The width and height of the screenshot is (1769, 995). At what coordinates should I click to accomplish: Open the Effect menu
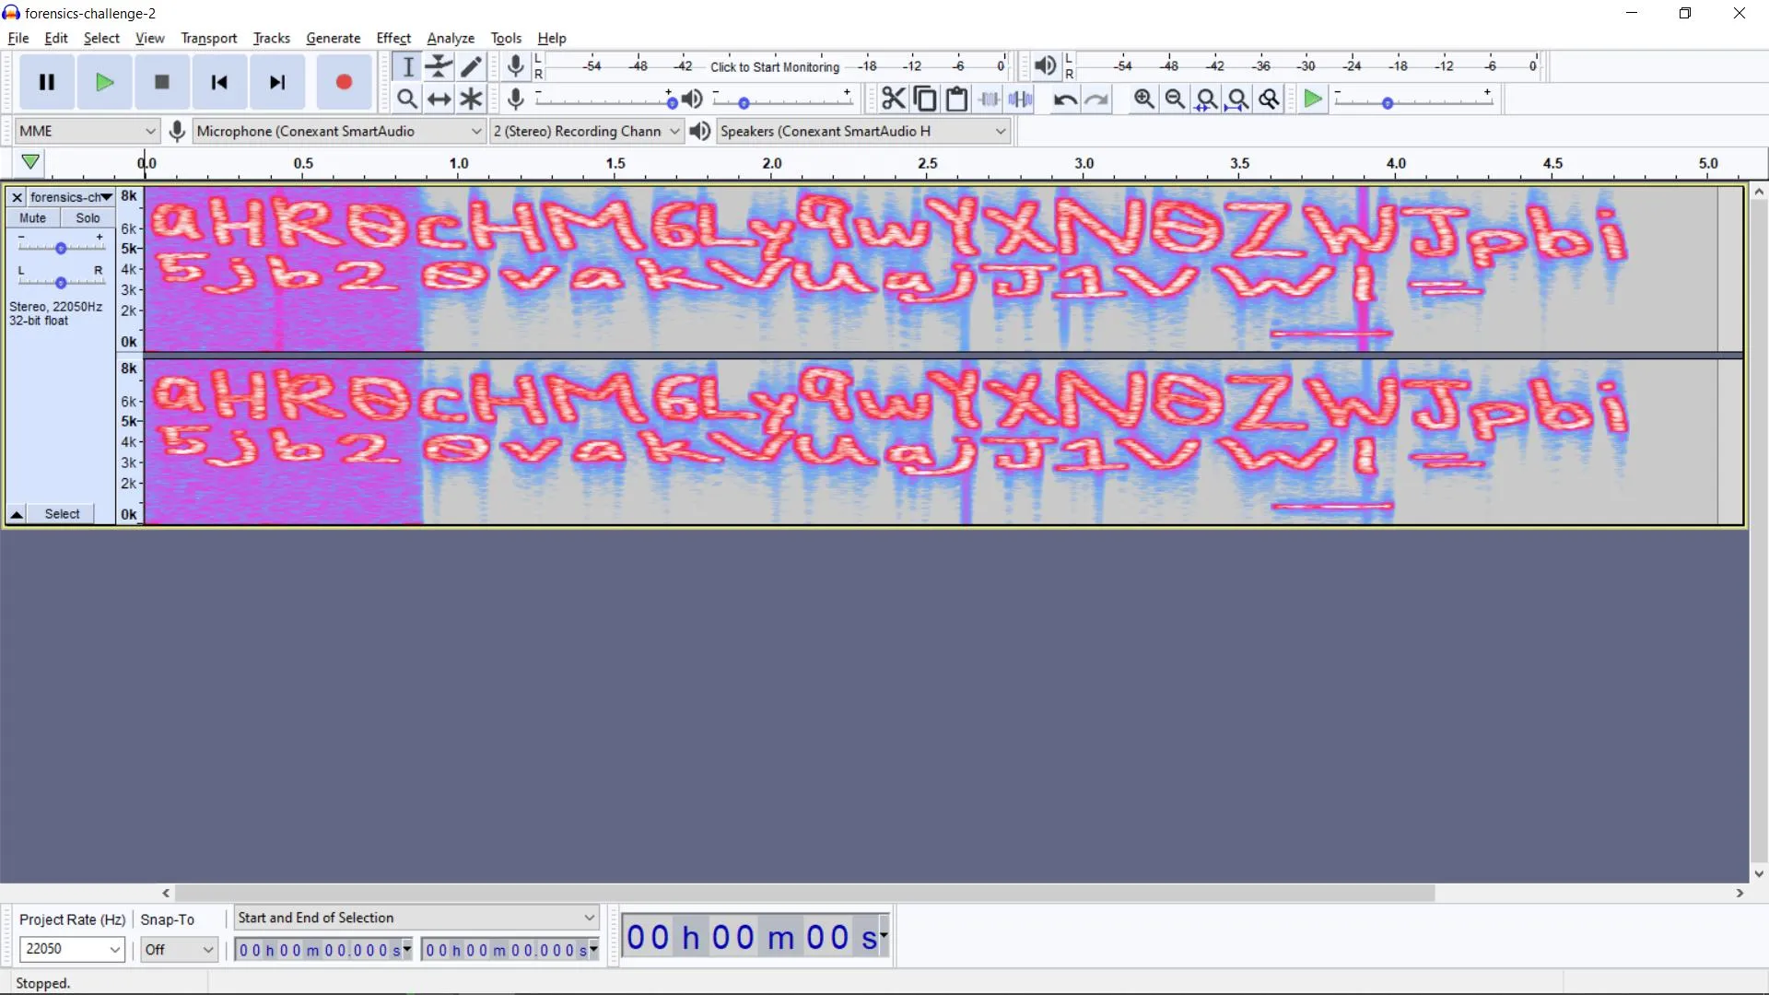point(393,38)
